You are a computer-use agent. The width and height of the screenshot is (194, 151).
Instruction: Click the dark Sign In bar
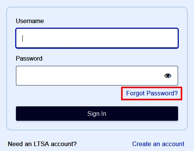97,114
